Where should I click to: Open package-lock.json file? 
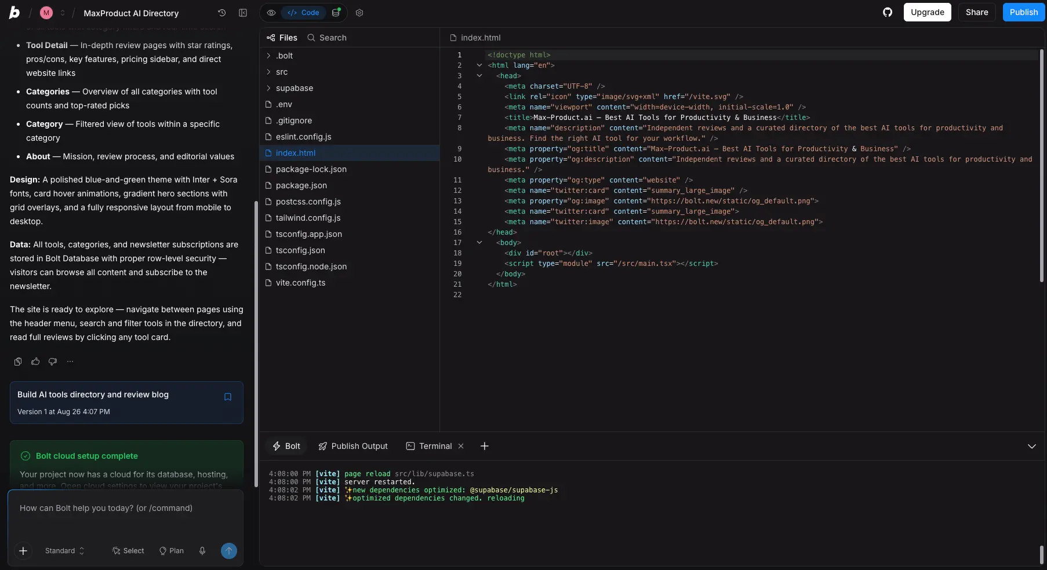click(350, 169)
